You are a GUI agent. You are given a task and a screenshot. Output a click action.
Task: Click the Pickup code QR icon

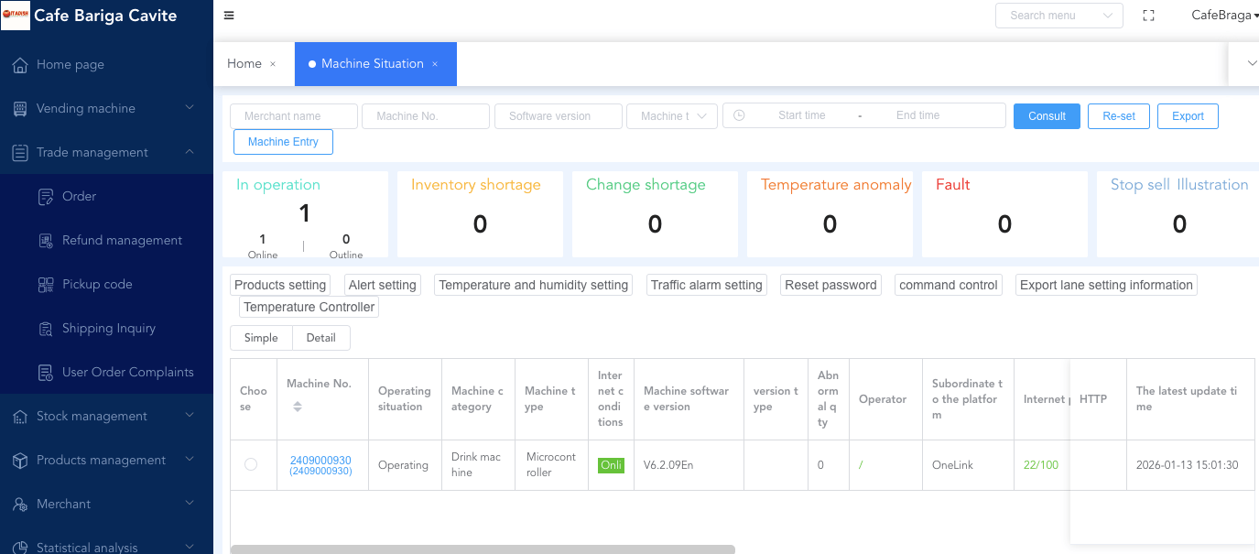click(46, 285)
